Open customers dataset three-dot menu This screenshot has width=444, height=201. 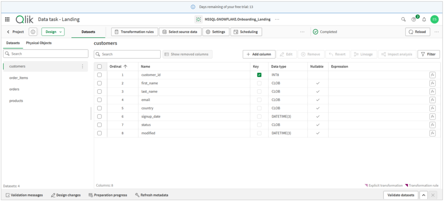coord(82,66)
